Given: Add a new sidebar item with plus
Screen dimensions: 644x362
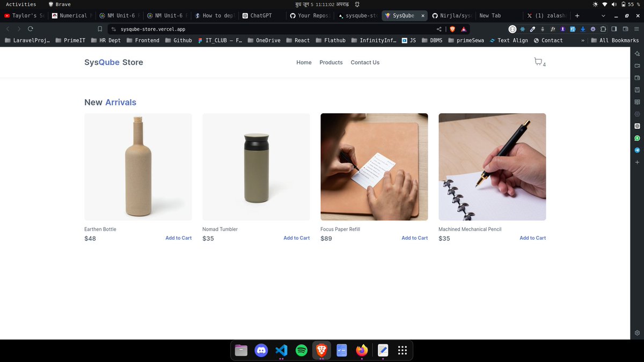Looking at the screenshot, I should click(637, 162).
